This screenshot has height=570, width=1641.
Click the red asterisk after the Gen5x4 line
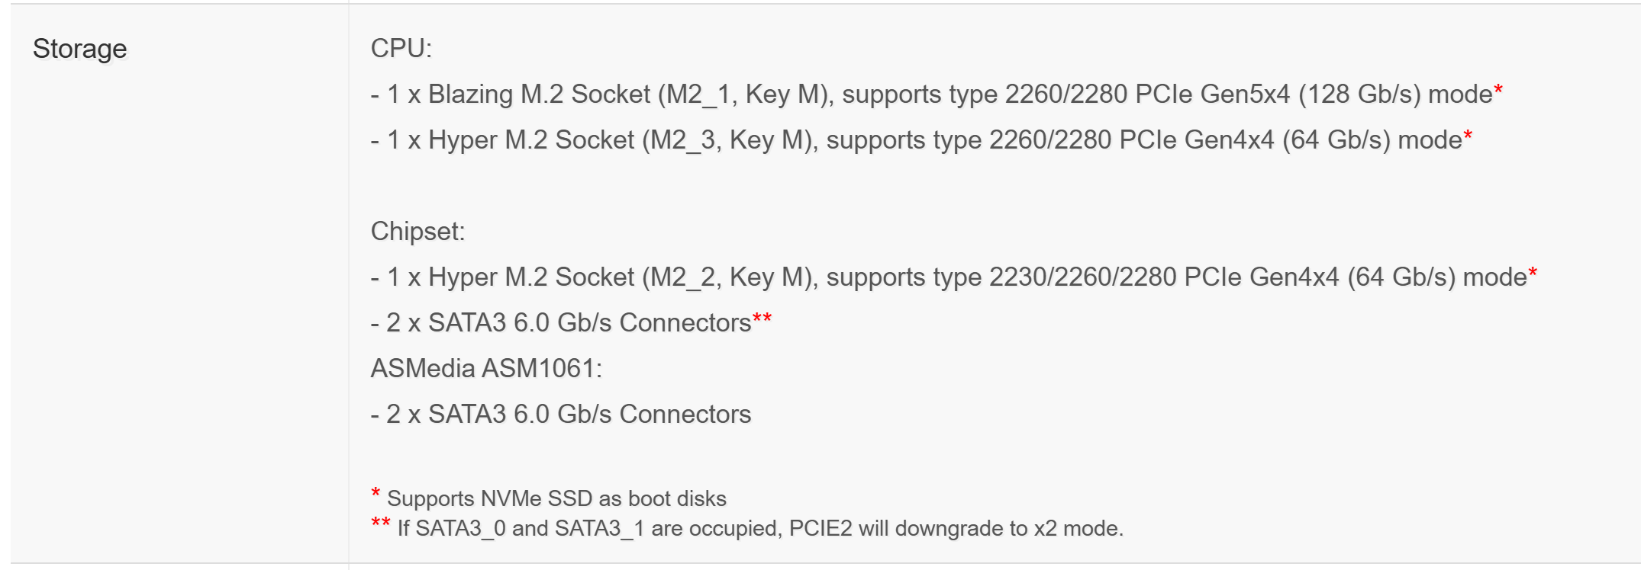[1498, 91]
